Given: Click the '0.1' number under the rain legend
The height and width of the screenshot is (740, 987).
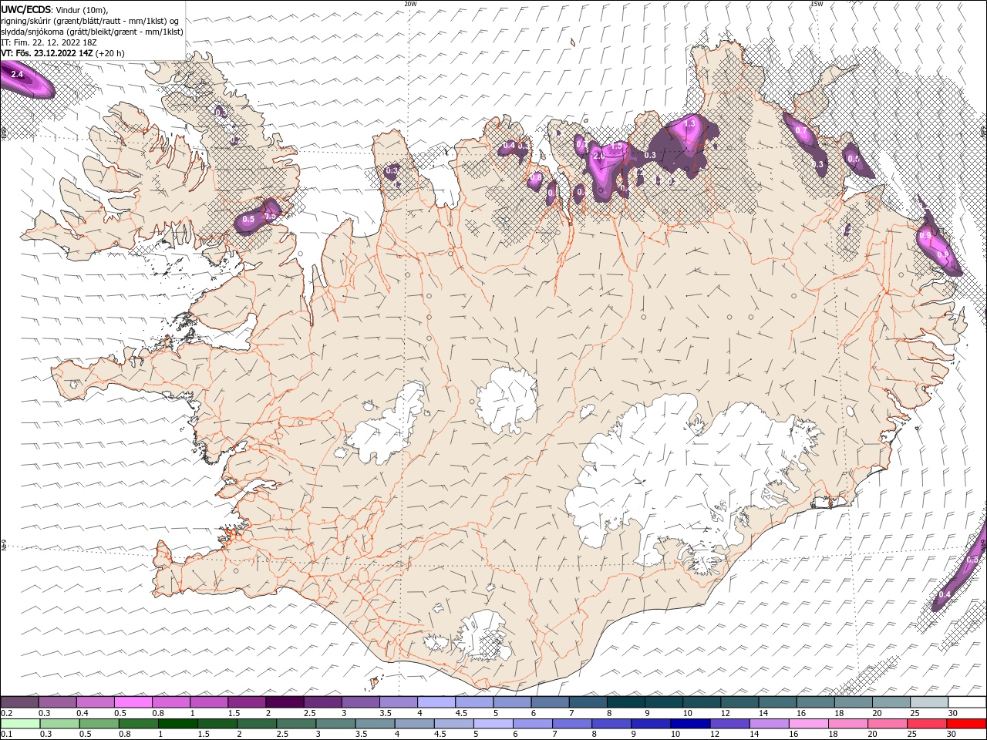Looking at the screenshot, I should 7,735.
